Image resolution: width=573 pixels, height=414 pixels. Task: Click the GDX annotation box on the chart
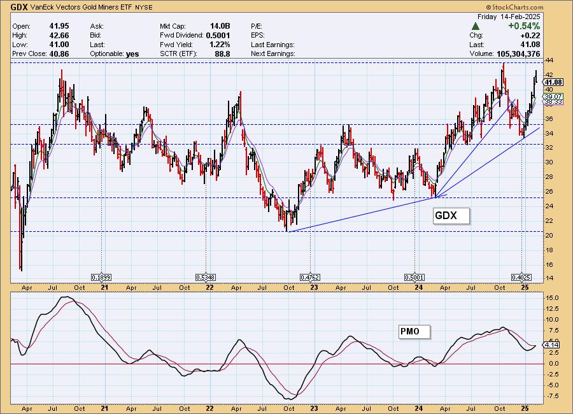(x=451, y=215)
